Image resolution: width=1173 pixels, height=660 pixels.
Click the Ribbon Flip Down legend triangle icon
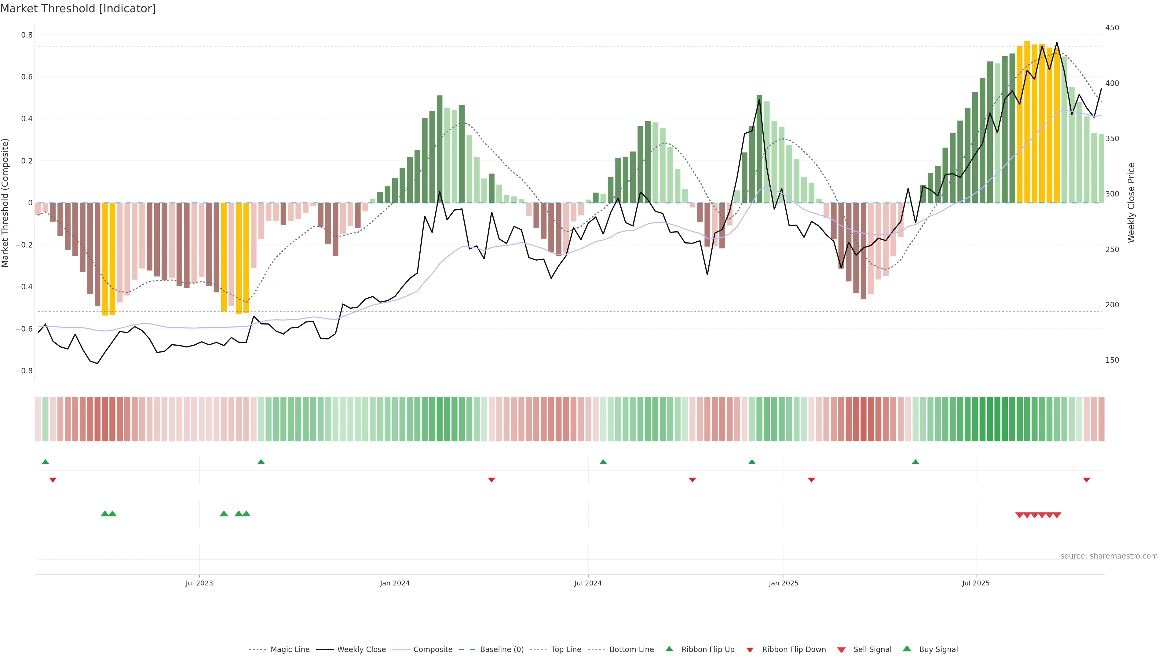click(x=750, y=650)
